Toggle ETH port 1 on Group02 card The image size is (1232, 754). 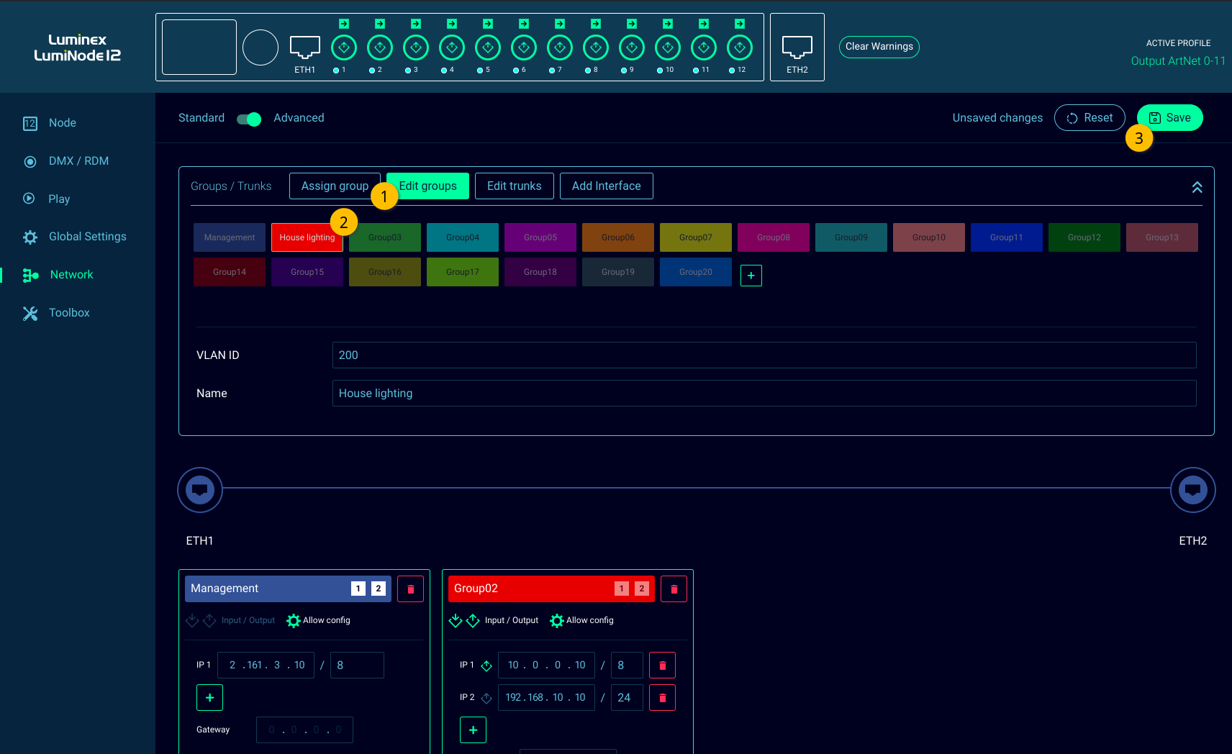point(622,589)
